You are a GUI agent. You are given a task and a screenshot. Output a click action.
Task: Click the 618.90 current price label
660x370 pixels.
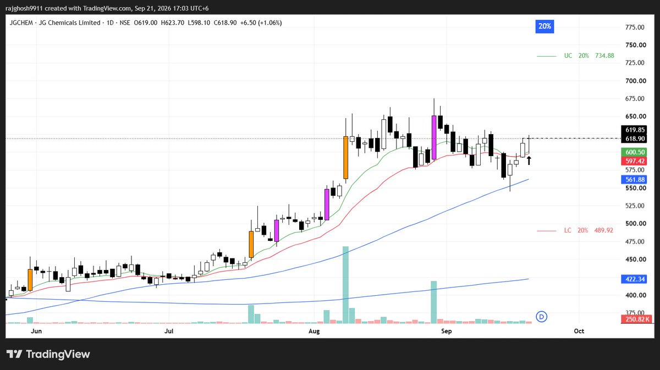click(635, 138)
